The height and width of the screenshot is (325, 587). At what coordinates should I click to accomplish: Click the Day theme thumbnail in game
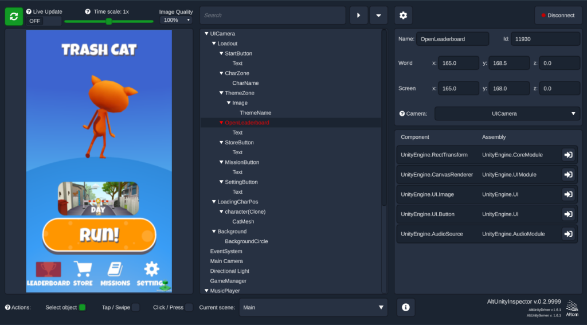(99, 198)
